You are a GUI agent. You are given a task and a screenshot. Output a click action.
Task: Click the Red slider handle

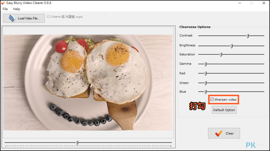pos(205,73)
